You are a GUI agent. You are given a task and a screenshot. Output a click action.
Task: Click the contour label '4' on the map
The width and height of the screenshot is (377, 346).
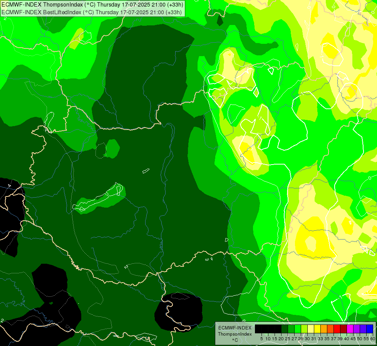point(9,186)
